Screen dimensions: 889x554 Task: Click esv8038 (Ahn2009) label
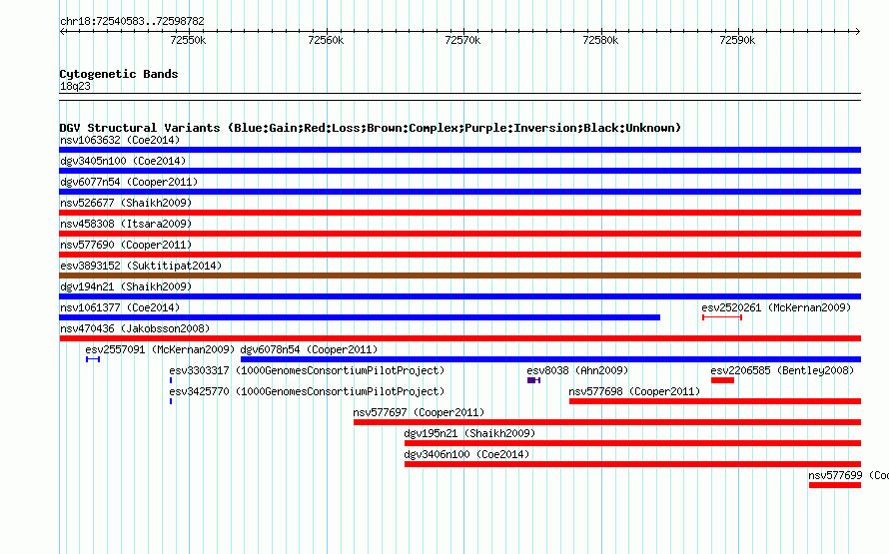[577, 370]
